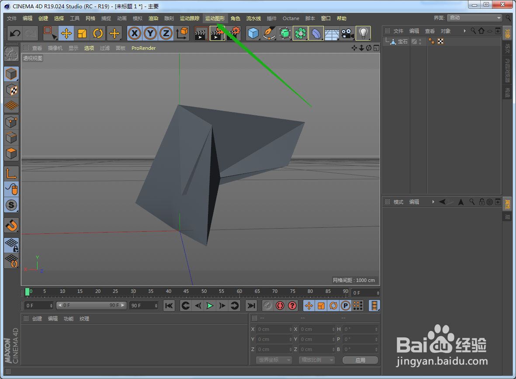Switch to Model mode cube icon
Screen dimensions: 516x379
point(11,74)
